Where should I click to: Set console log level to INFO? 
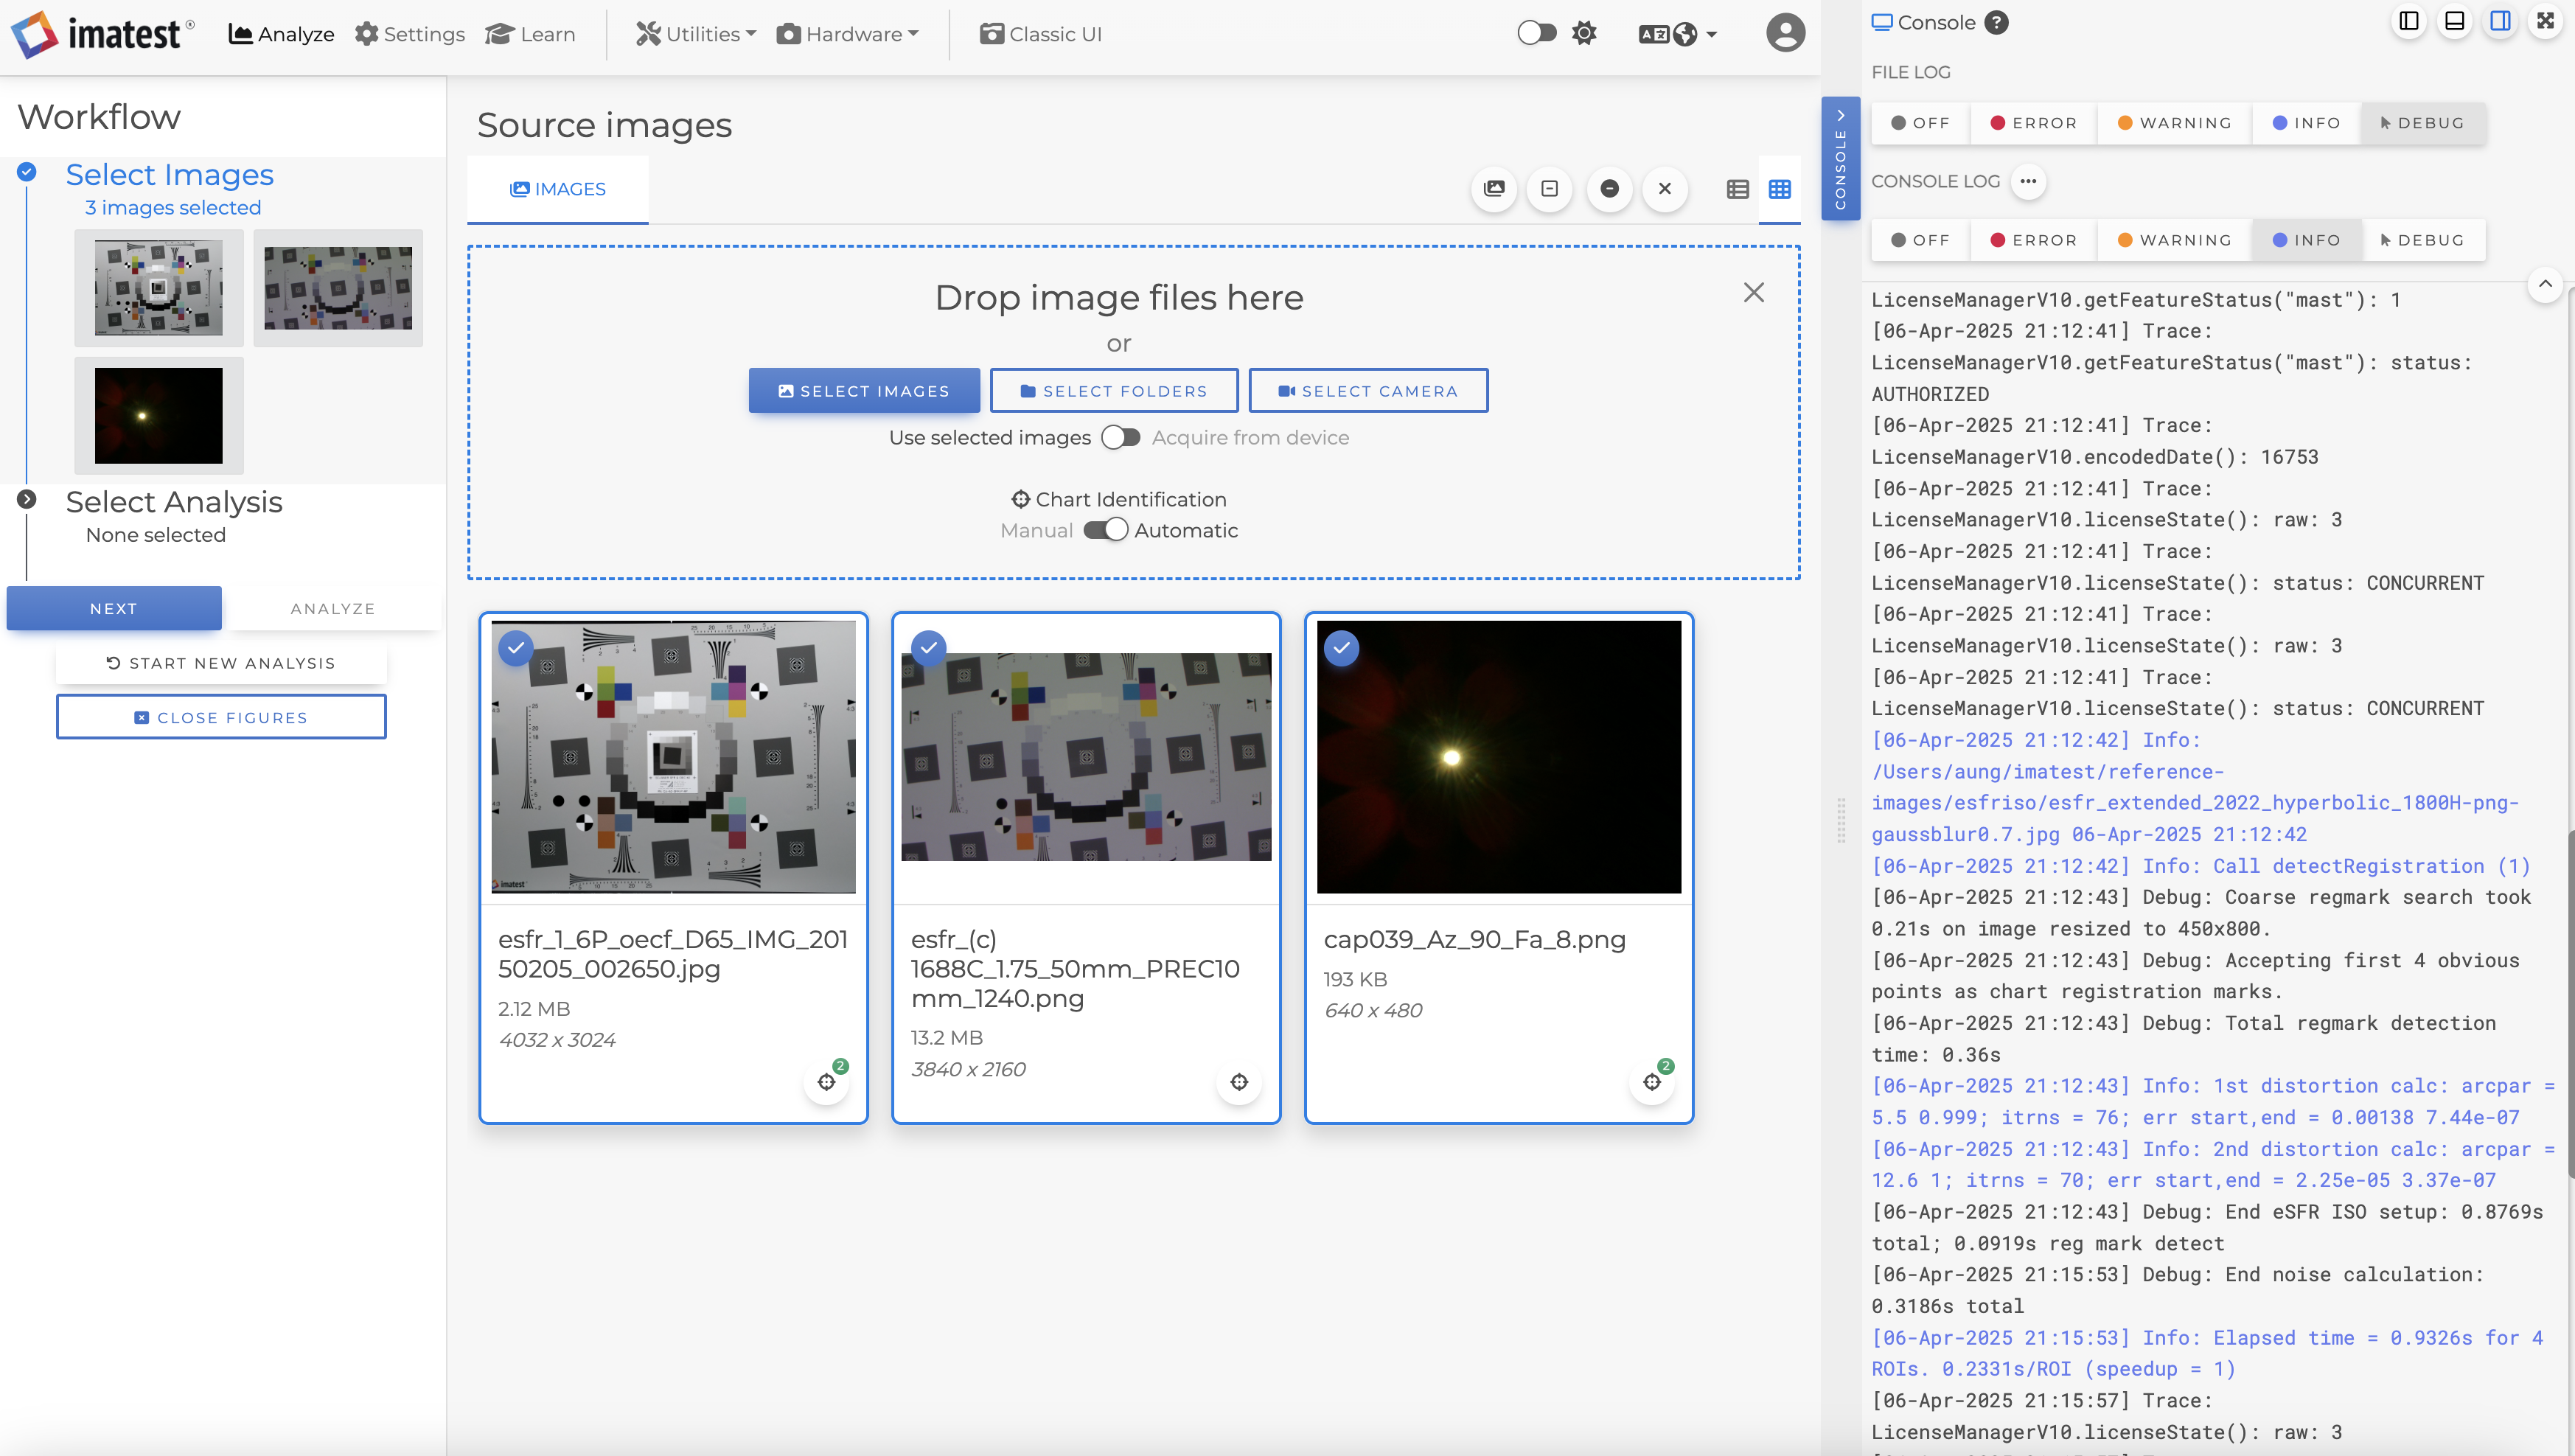[x=2306, y=240]
